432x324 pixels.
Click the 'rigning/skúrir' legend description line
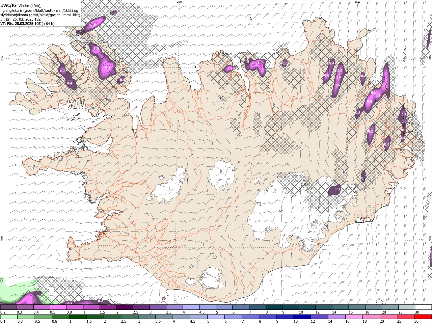pos(39,10)
